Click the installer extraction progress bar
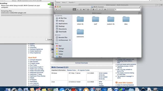The image size is (163, 91). point(27,15)
